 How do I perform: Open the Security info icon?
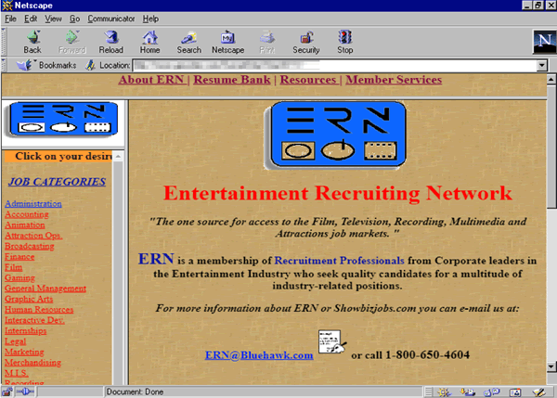click(306, 38)
